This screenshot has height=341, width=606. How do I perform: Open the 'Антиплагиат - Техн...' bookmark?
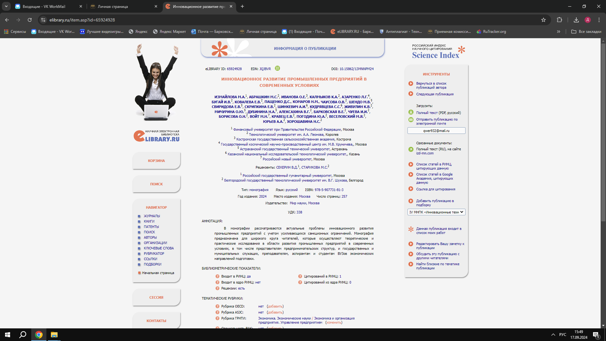[x=401, y=32]
